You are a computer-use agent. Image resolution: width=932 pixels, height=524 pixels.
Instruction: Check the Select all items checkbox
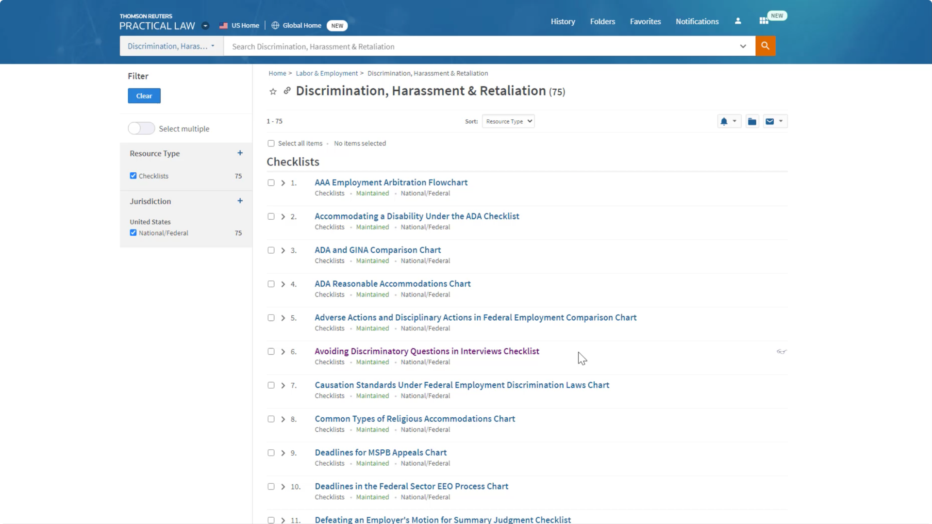271,144
